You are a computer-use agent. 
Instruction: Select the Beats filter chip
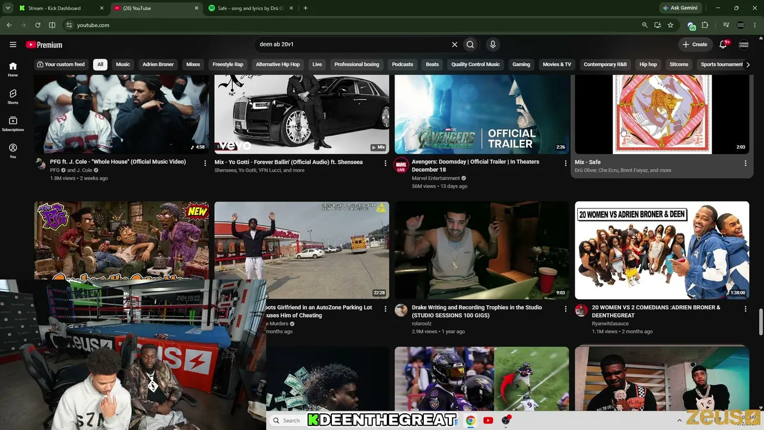[x=432, y=64]
